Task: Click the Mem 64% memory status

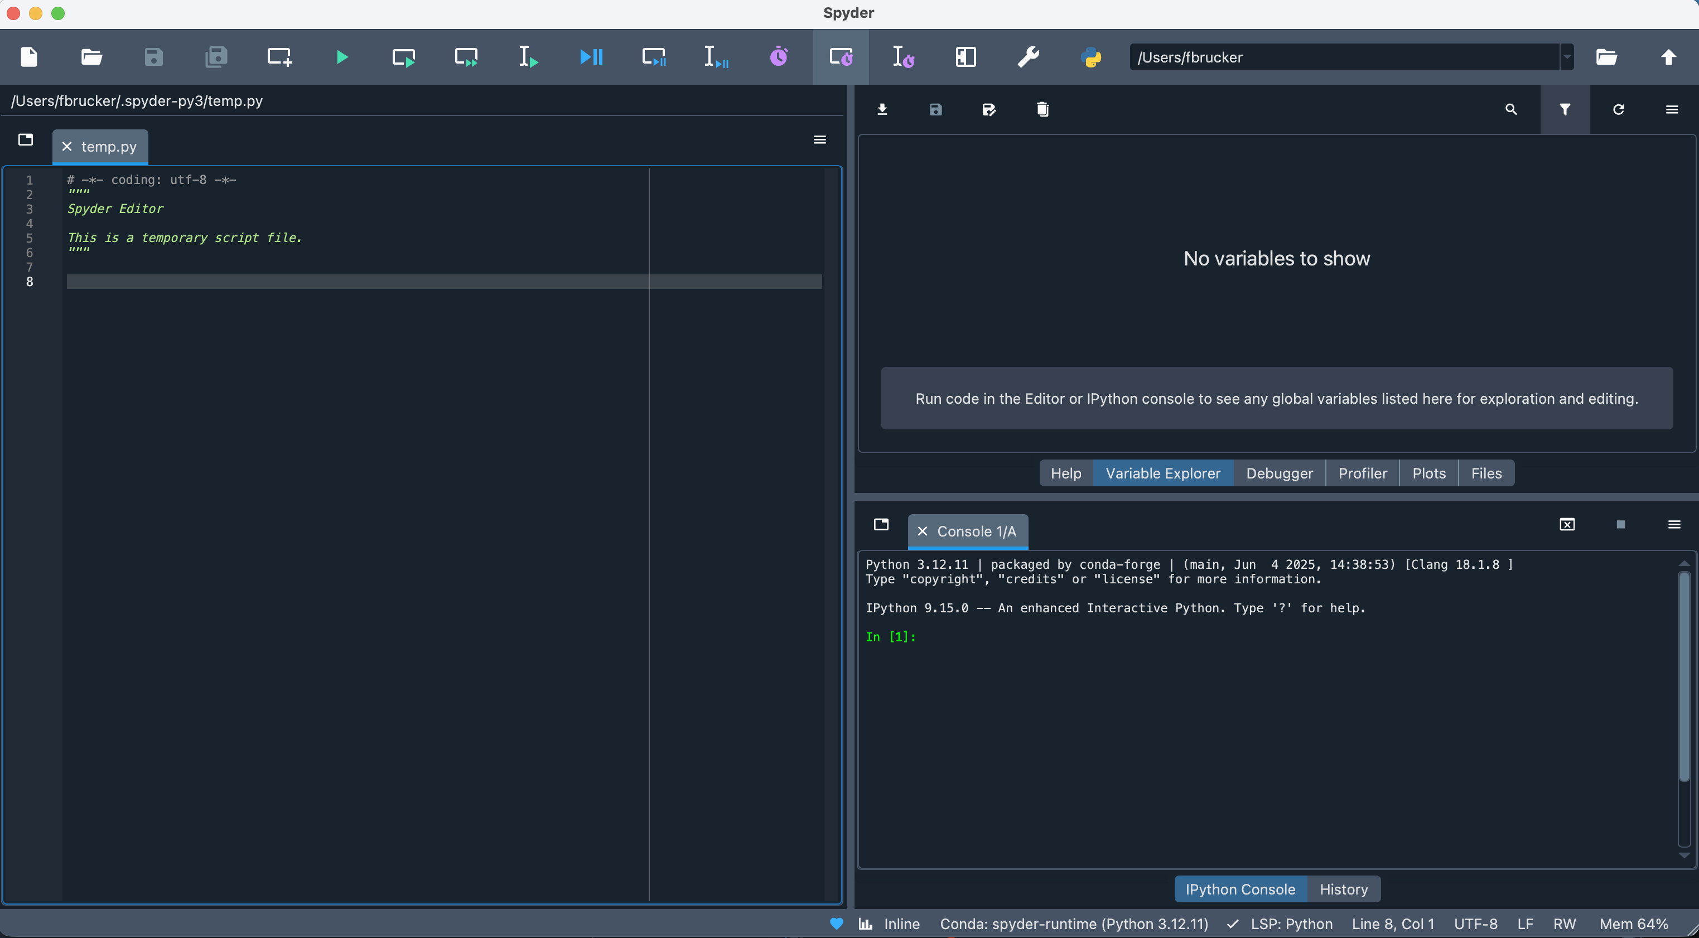Action: [1634, 924]
